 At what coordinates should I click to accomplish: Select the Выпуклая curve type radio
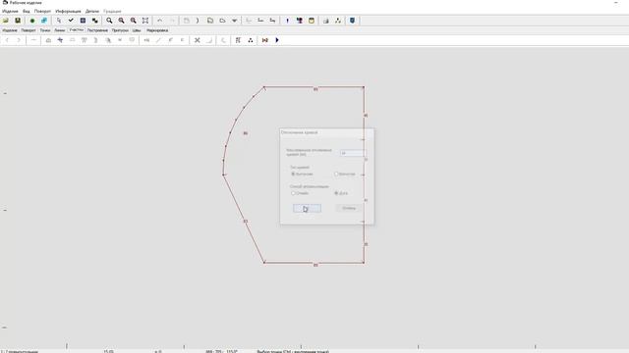point(293,175)
